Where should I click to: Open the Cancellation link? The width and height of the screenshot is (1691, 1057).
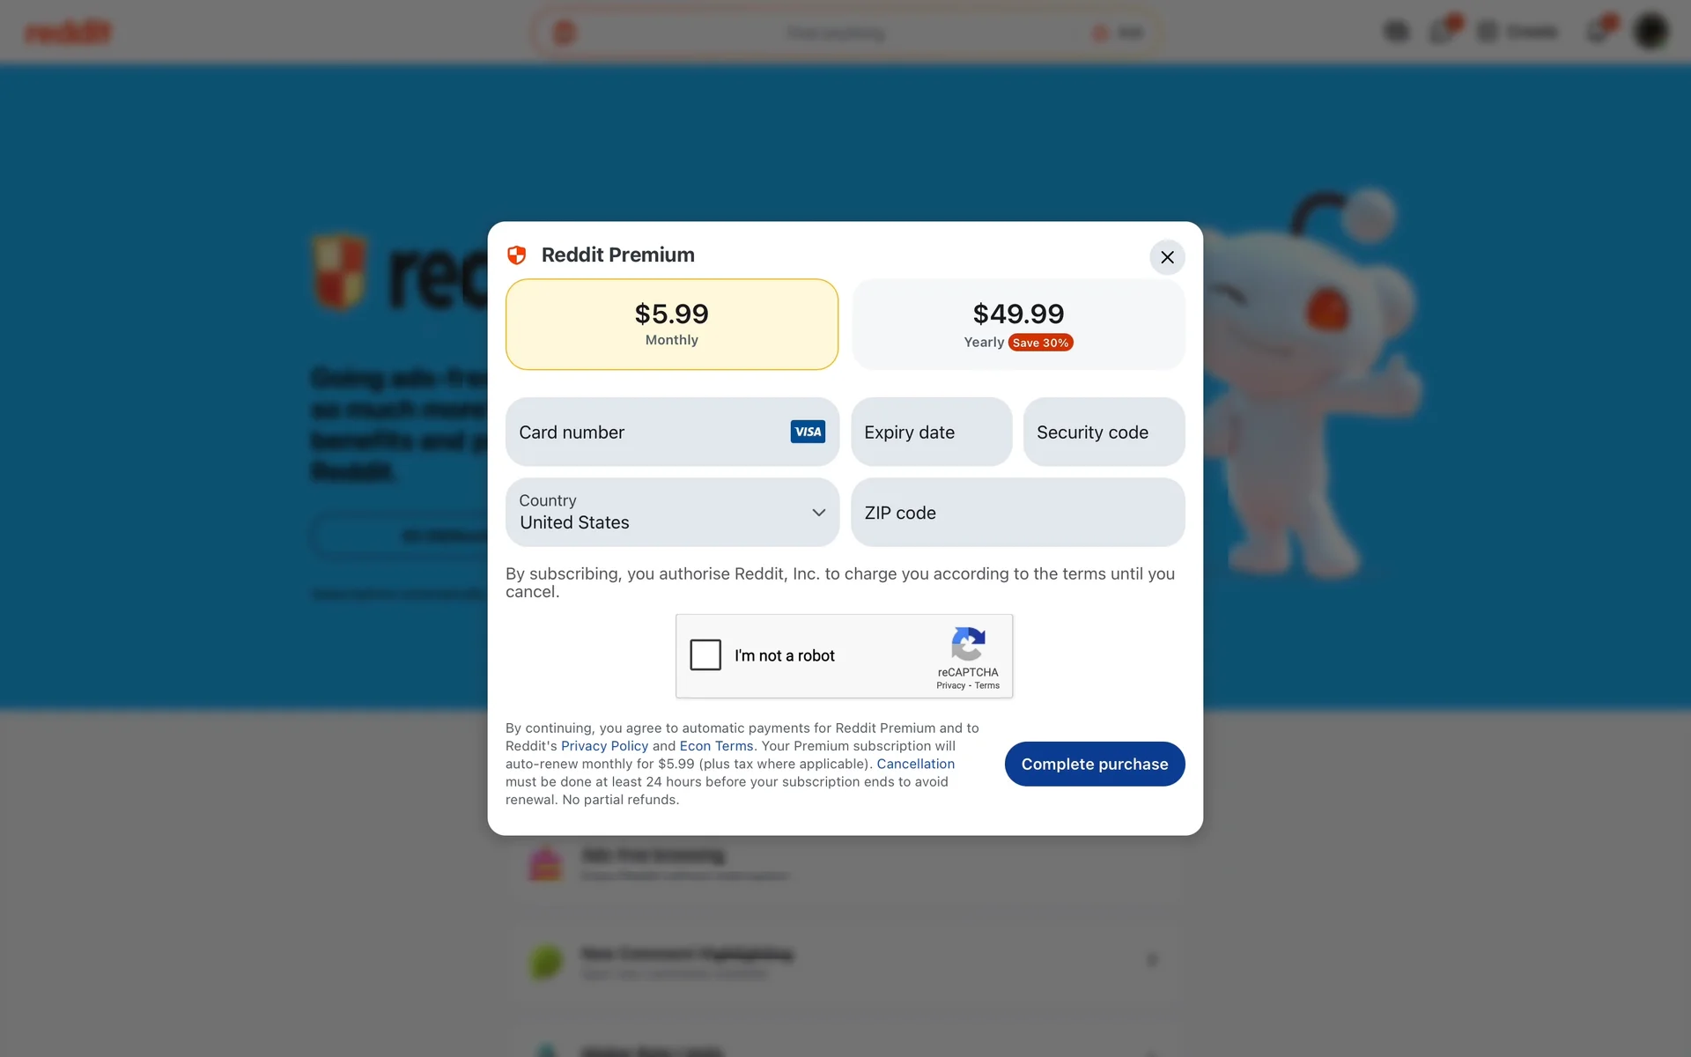click(915, 764)
